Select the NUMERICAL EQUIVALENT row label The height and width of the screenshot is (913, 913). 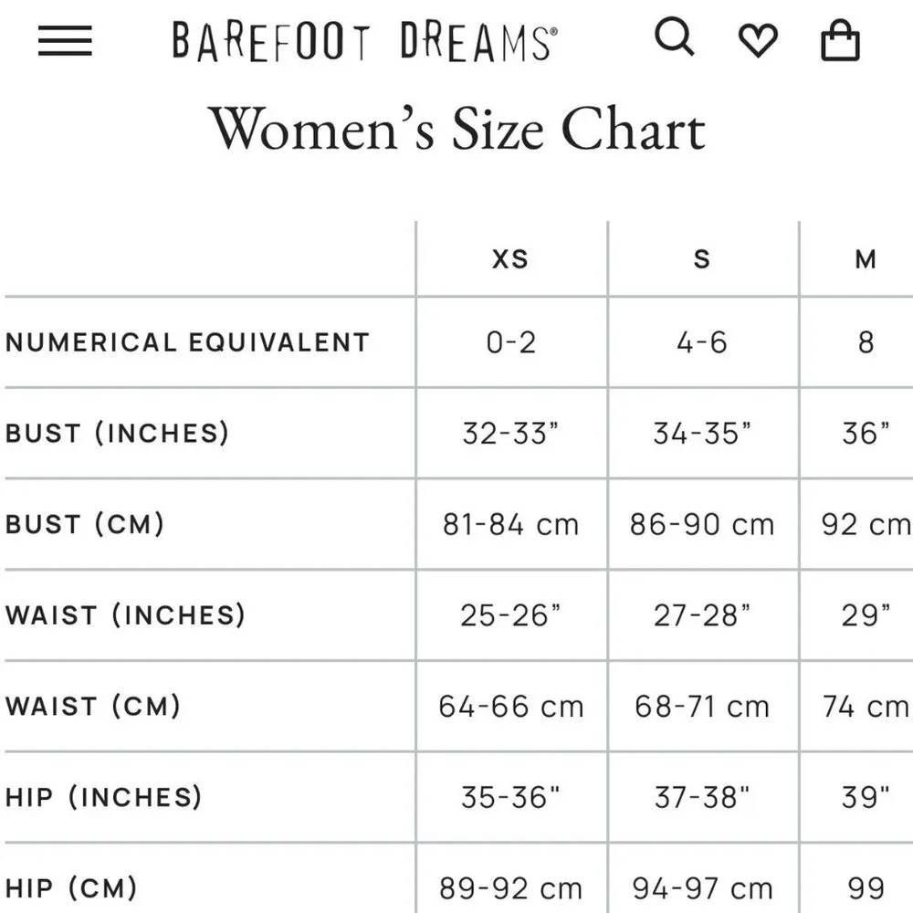coord(188,342)
